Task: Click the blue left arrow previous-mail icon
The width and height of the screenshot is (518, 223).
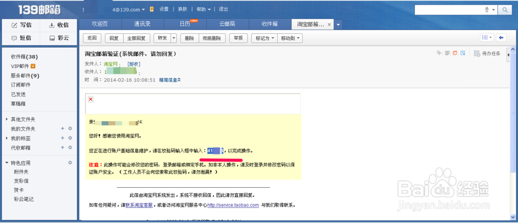Action: point(501,38)
